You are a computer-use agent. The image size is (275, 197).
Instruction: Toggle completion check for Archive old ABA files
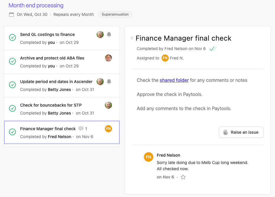12,61
